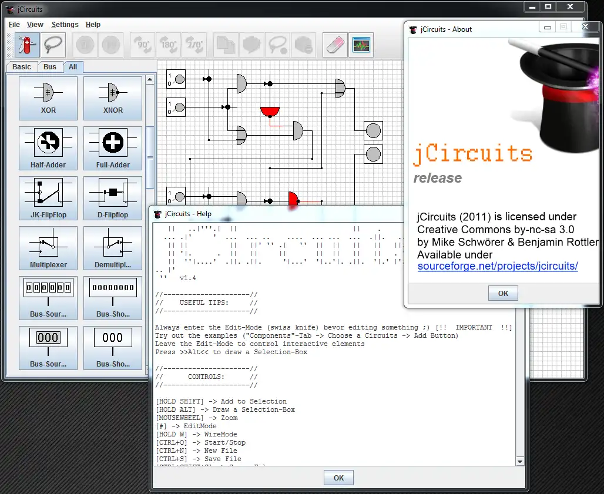Maximize the main jCircuits window
The width and height of the screenshot is (604, 494).
point(548,7)
